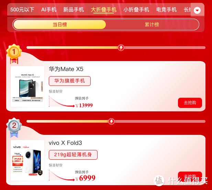The width and height of the screenshot is (212, 190).
Task: Select the 大折叠手机 tab
Action: [103, 10]
